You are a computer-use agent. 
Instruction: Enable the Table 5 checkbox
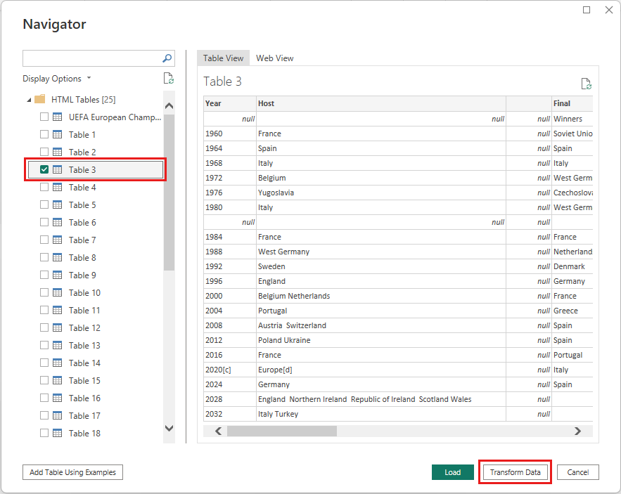pyautogui.click(x=44, y=205)
